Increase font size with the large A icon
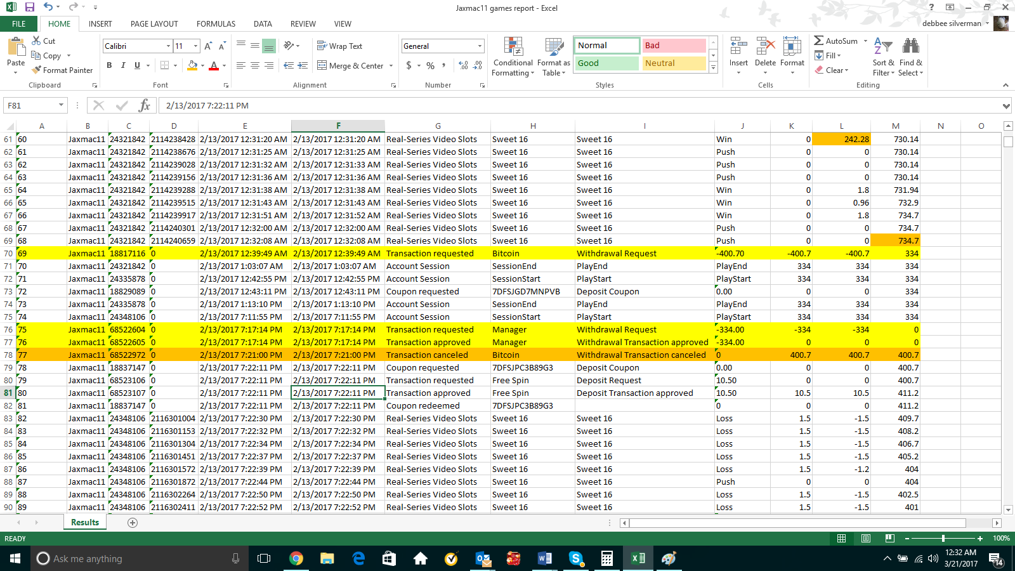1015x571 pixels. 208,46
